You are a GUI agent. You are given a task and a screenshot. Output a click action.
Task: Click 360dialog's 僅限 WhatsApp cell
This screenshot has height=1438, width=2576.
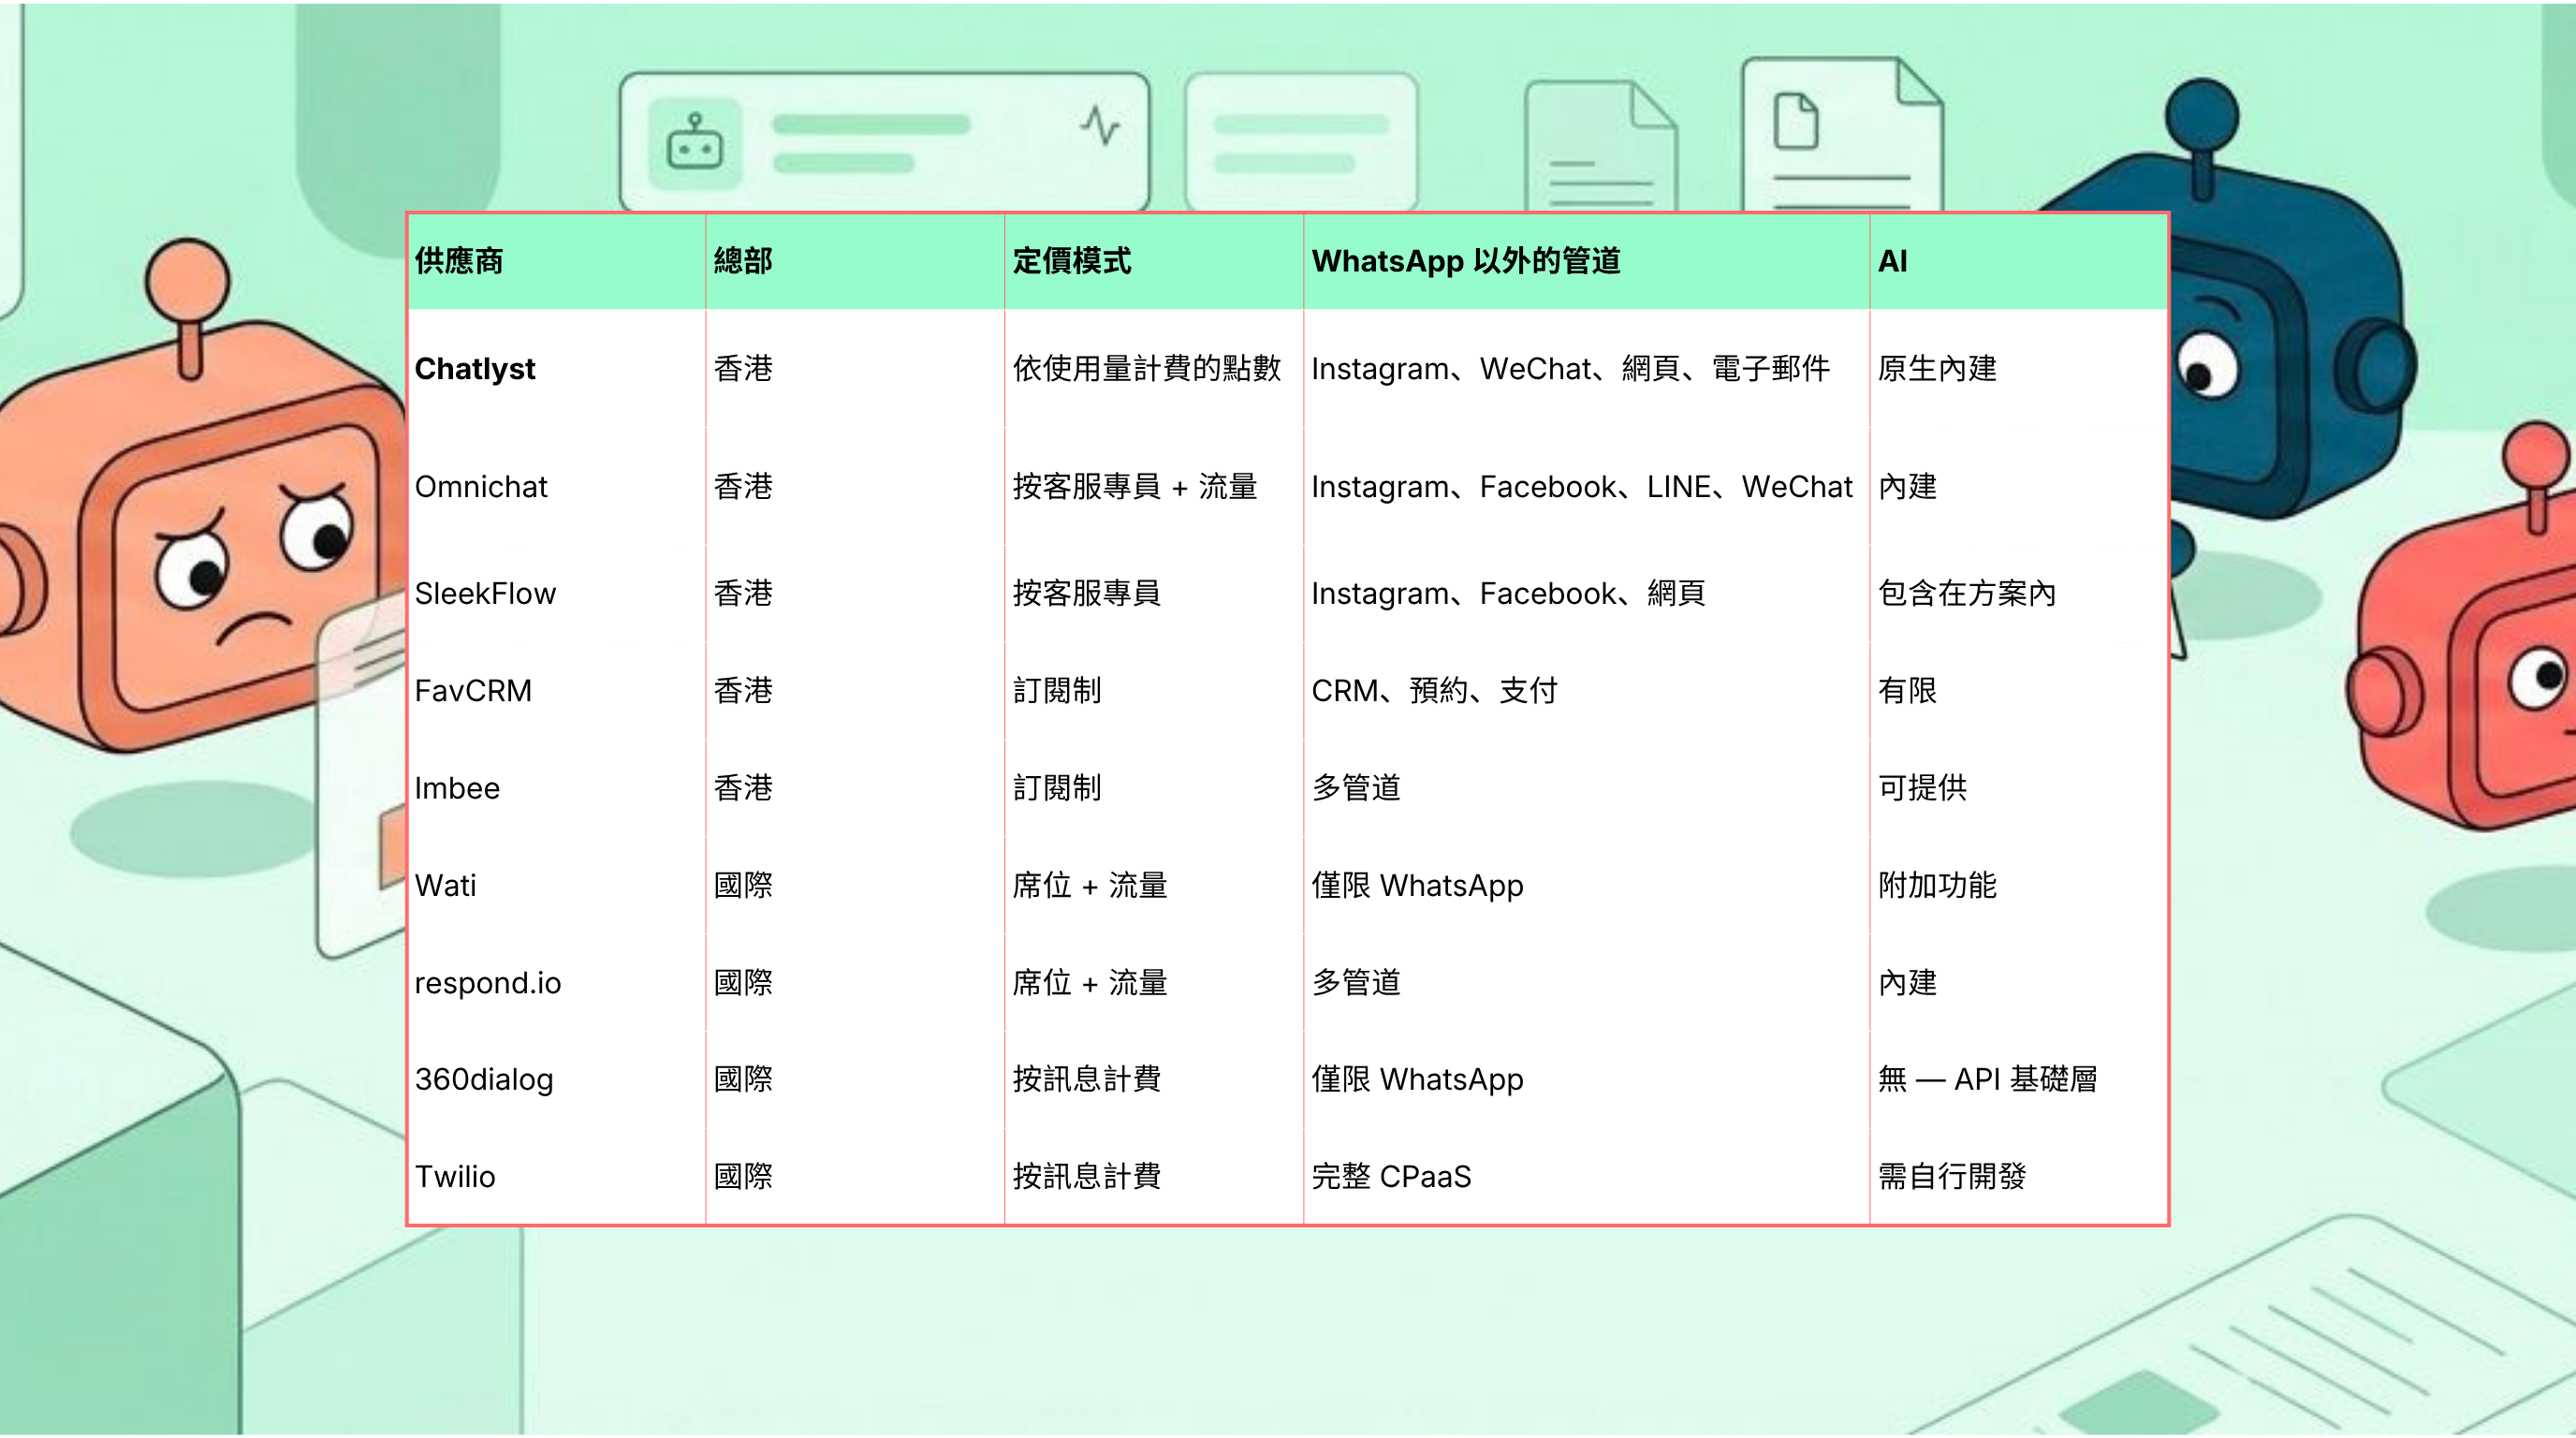tap(1587, 1079)
